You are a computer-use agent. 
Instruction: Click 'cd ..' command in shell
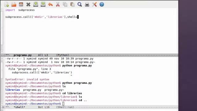(x=83, y=100)
